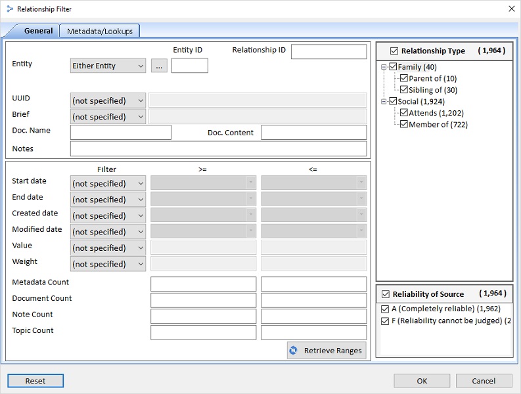The height and width of the screenshot is (394, 521).
Task: Toggle the Member of (722) checkbox
Action: pyautogui.click(x=404, y=124)
